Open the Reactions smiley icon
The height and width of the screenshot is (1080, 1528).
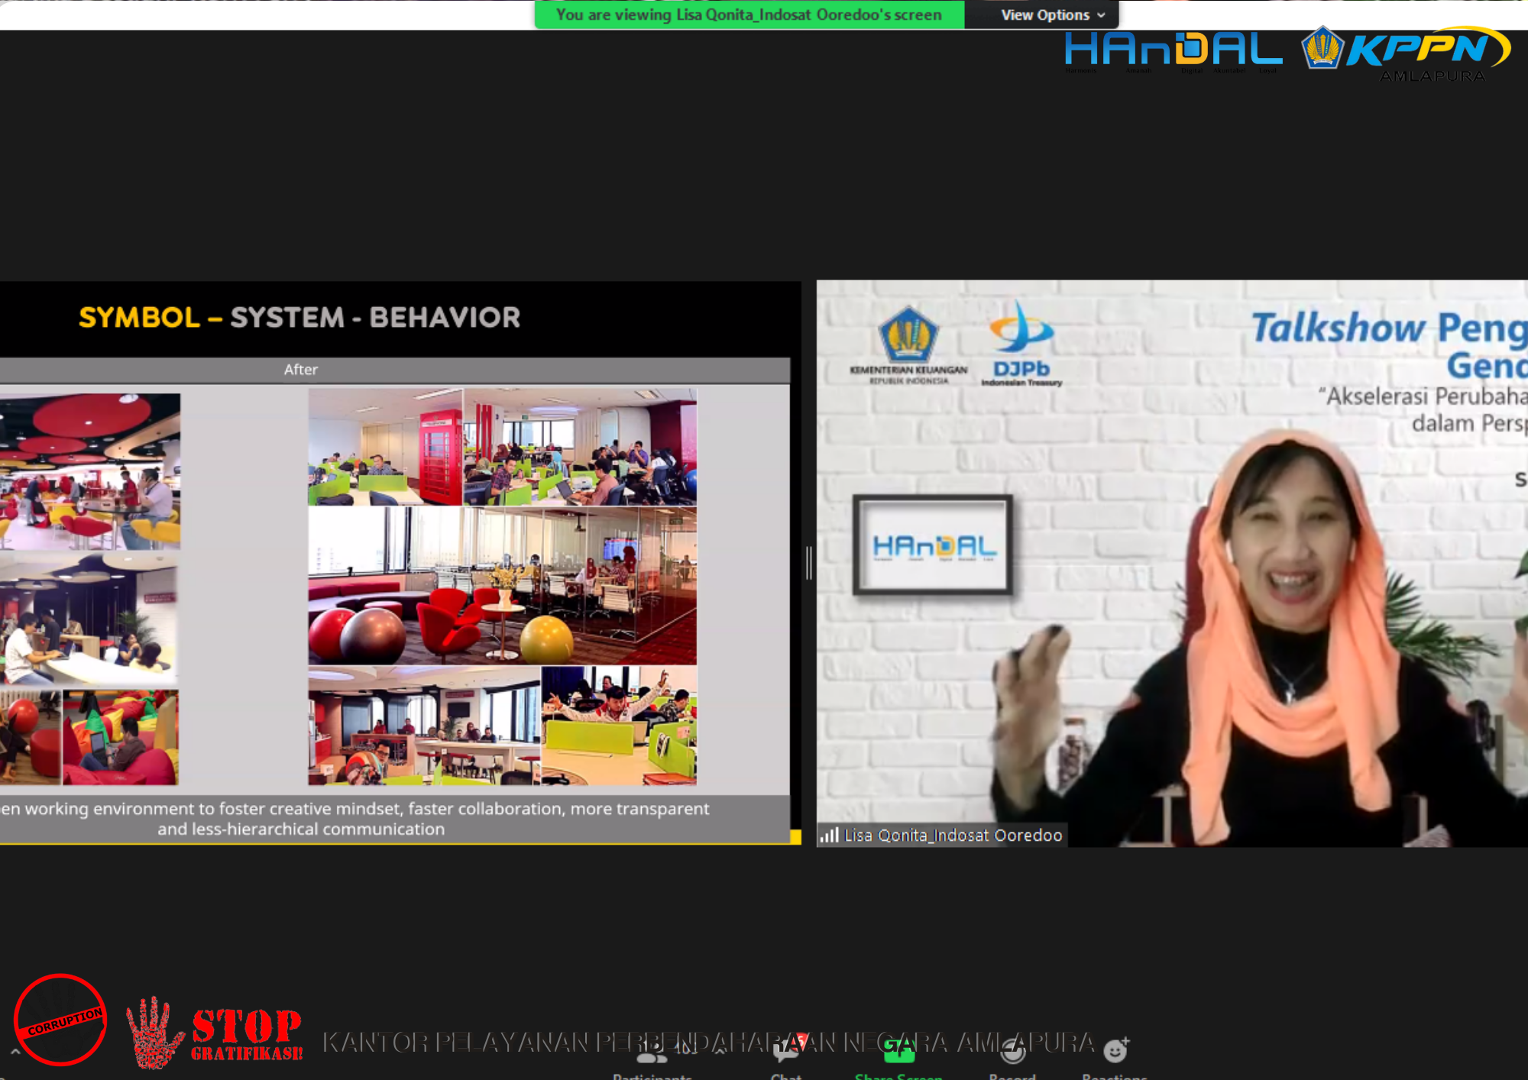(1115, 1051)
